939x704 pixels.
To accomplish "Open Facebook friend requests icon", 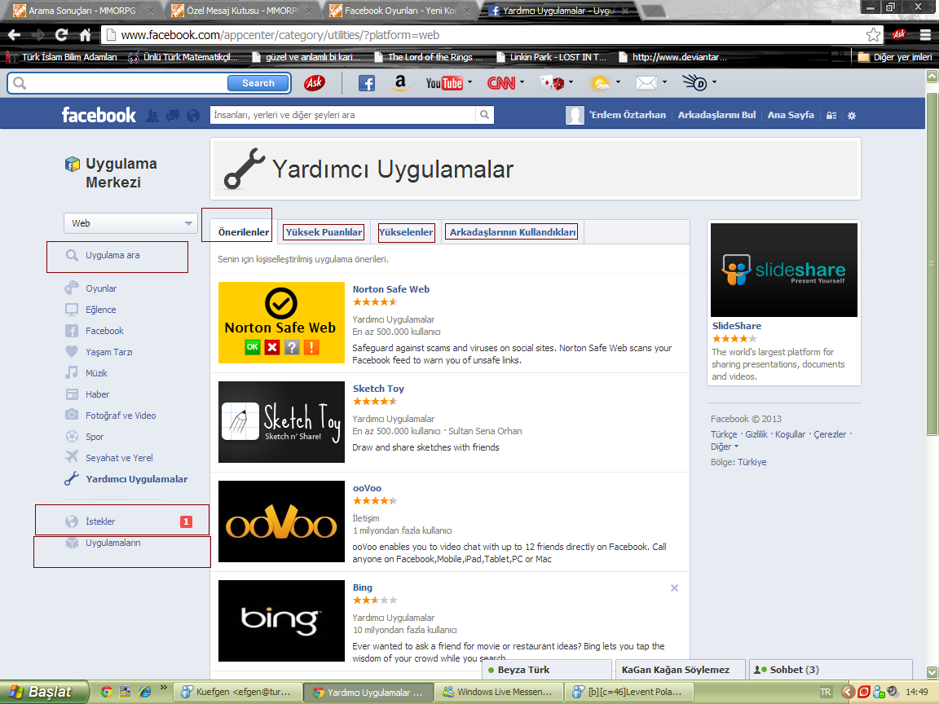I will tap(152, 116).
